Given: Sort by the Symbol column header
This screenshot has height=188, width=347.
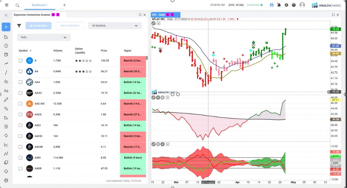Looking at the screenshot, I should (x=25, y=51).
